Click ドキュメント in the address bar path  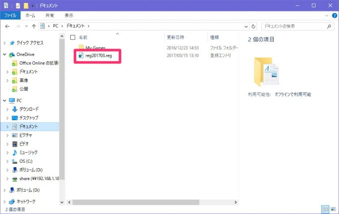(x=75, y=26)
